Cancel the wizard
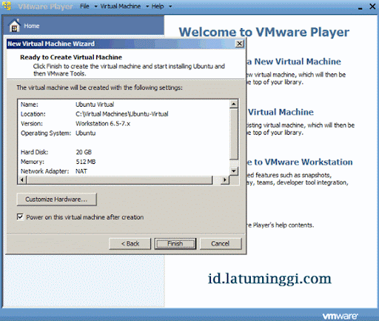 coord(221,244)
